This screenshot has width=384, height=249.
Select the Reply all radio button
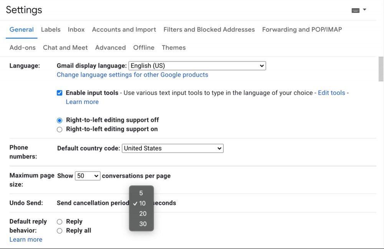pos(60,231)
